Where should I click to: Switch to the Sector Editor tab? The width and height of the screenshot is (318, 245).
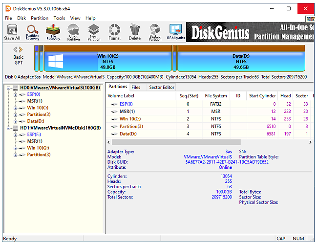pos(162,87)
